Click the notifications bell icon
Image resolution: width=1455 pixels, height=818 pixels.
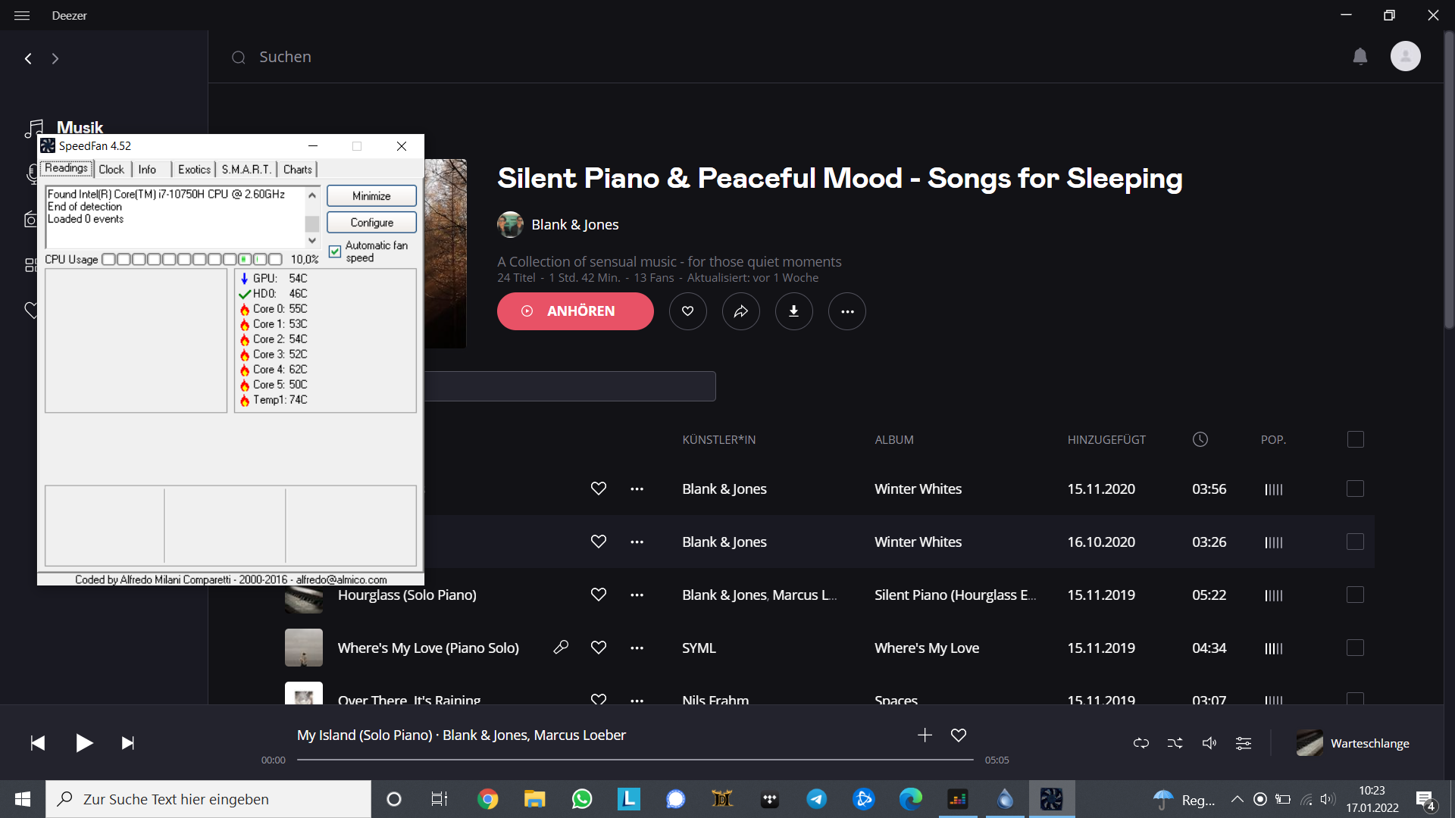pyautogui.click(x=1360, y=57)
